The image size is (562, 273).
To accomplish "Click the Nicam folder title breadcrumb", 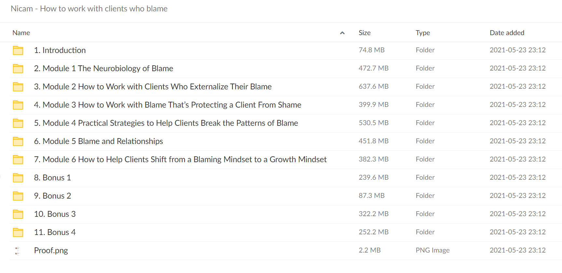I will coord(89,9).
